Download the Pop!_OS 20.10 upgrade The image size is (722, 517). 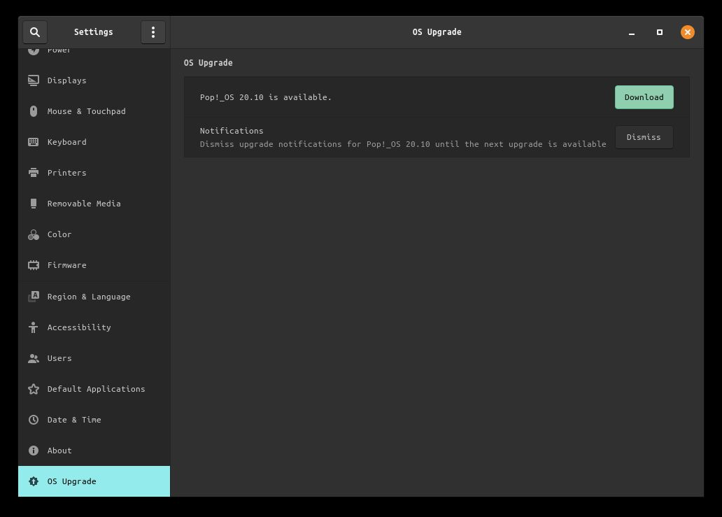(x=644, y=97)
